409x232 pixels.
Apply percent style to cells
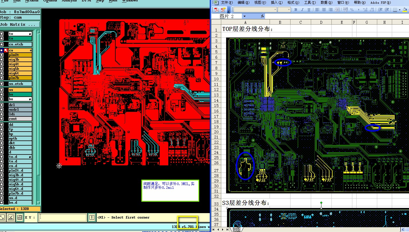pos(352,10)
